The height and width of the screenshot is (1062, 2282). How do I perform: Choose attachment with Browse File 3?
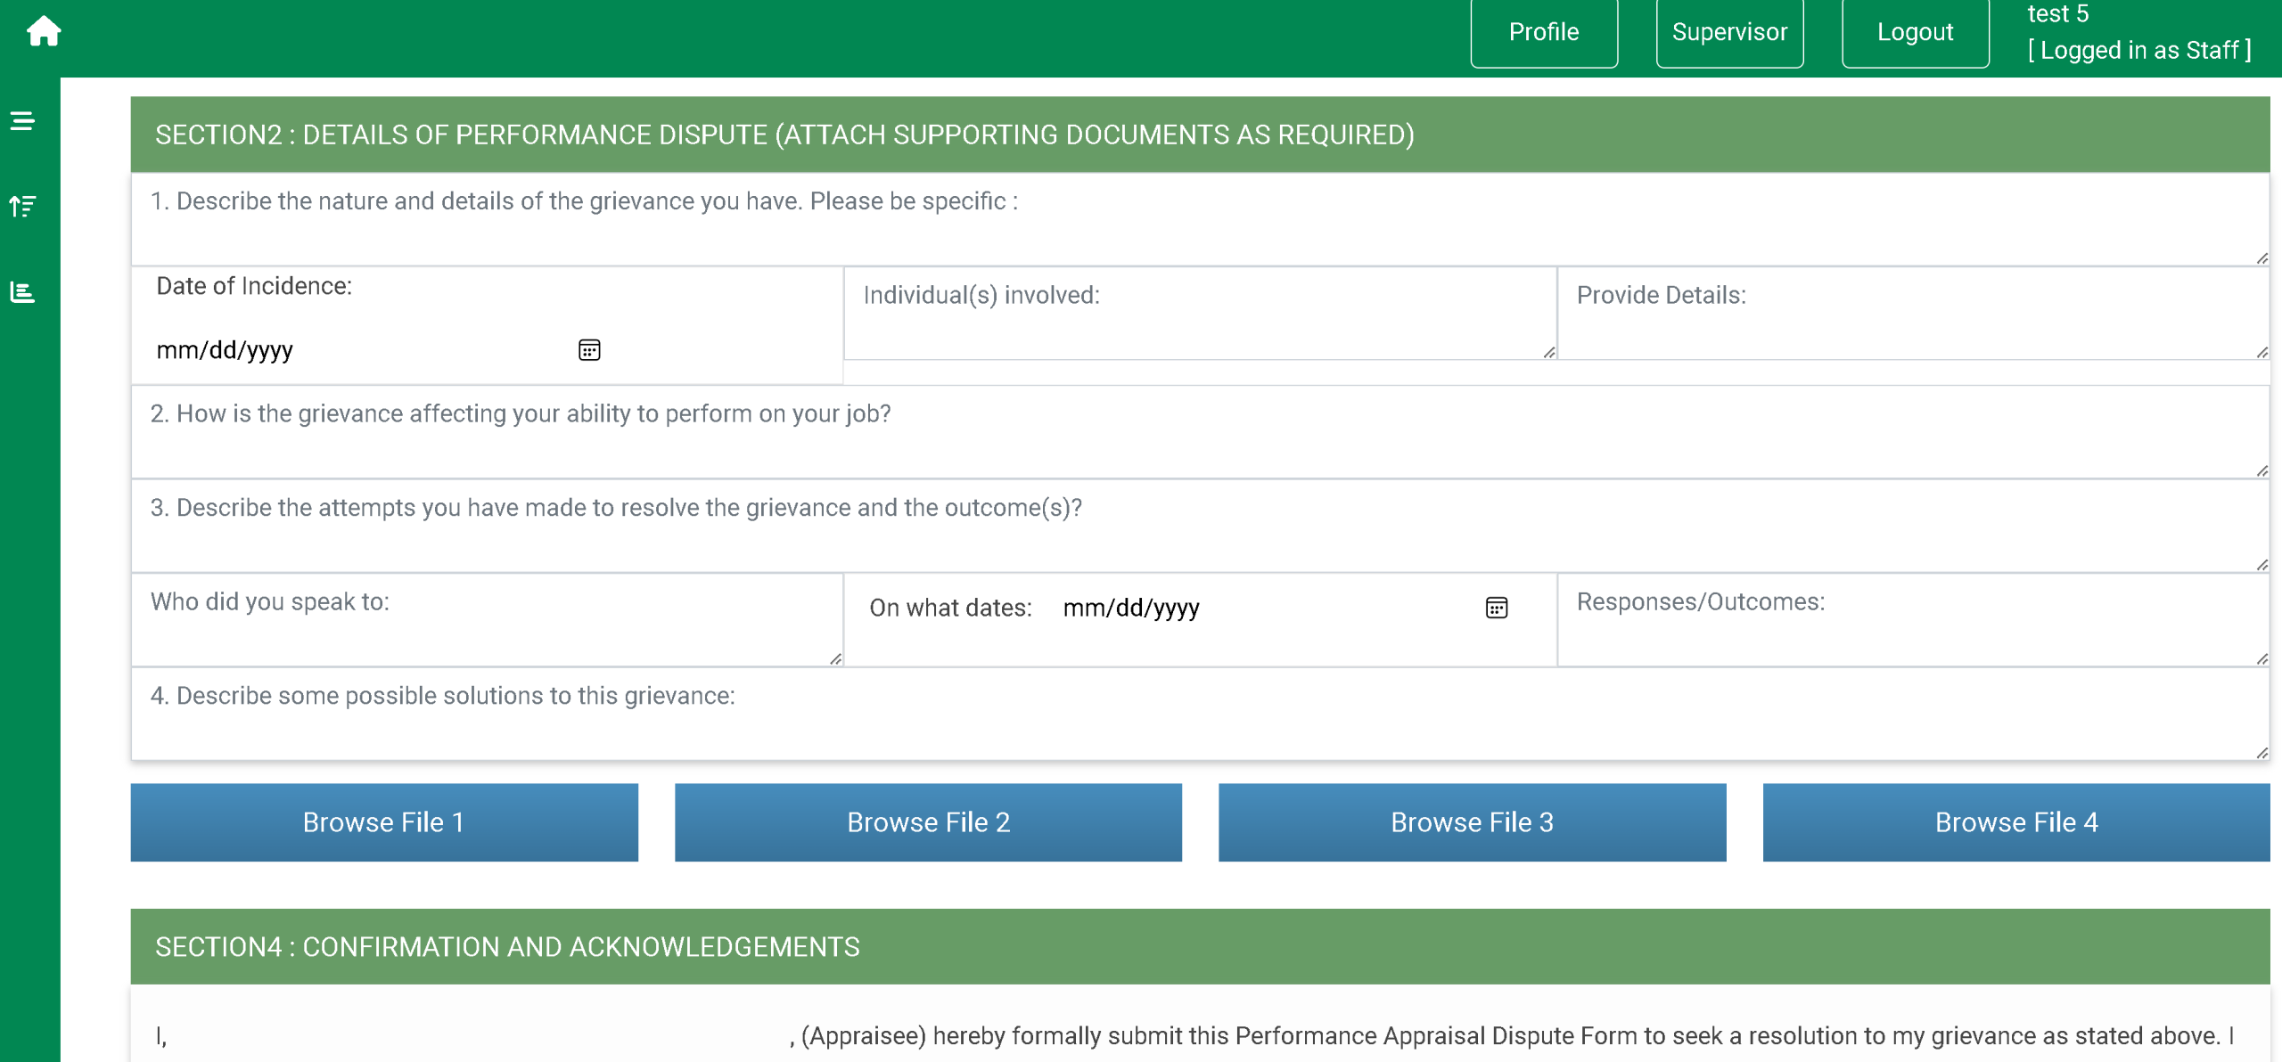pyautogui.click(x=1472, y=822)
